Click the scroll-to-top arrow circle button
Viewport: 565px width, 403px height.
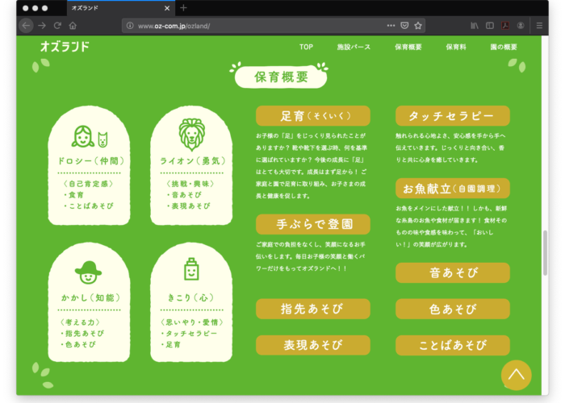tap(517, 374)
